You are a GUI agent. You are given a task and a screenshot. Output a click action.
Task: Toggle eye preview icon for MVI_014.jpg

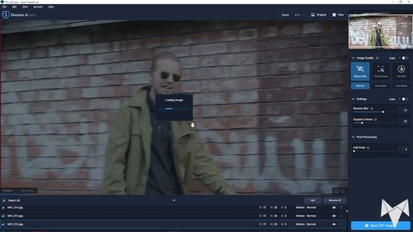[x=334, y=208]
